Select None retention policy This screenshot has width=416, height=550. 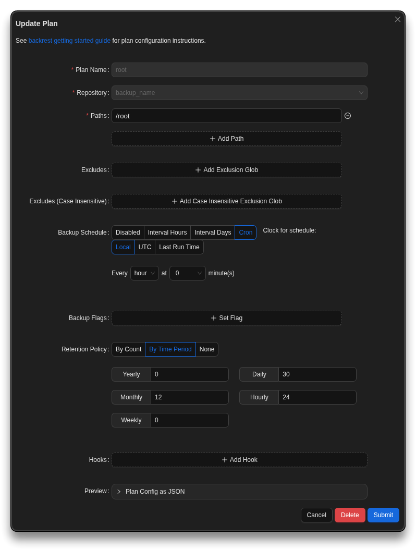(x=207, y=349)
